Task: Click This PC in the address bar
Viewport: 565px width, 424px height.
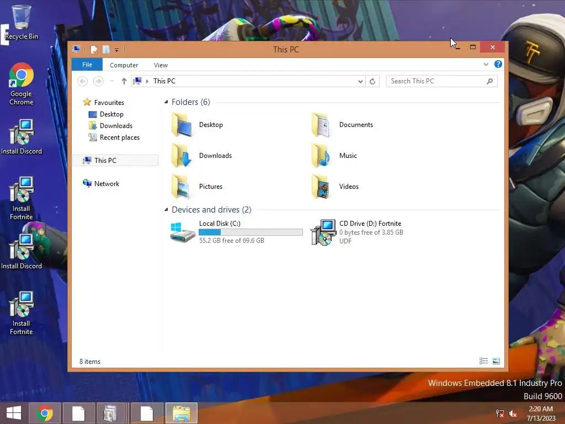Action: [x=164, y=81]
